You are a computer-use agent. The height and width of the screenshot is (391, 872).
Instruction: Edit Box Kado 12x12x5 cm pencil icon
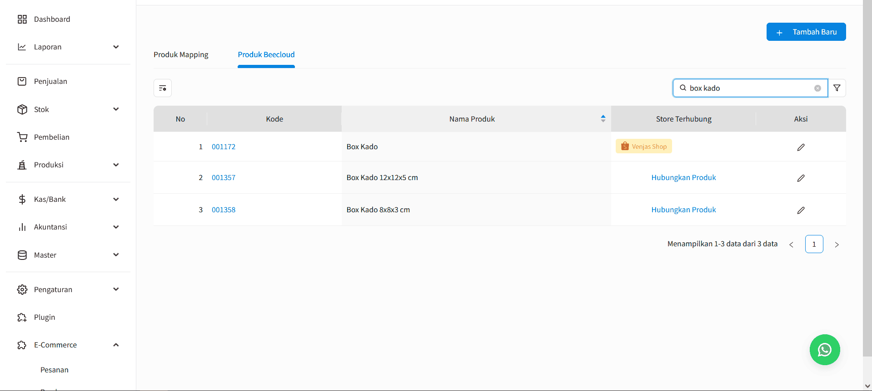(801, 178)
